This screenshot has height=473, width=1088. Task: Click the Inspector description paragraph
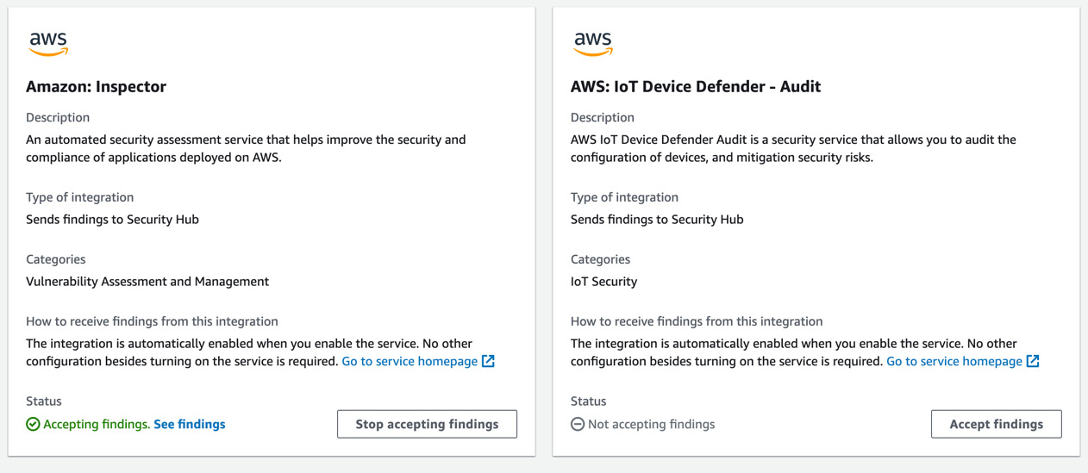[246, 148]
